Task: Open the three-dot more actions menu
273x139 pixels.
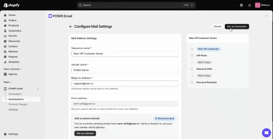Action: (x=266, y=16)
